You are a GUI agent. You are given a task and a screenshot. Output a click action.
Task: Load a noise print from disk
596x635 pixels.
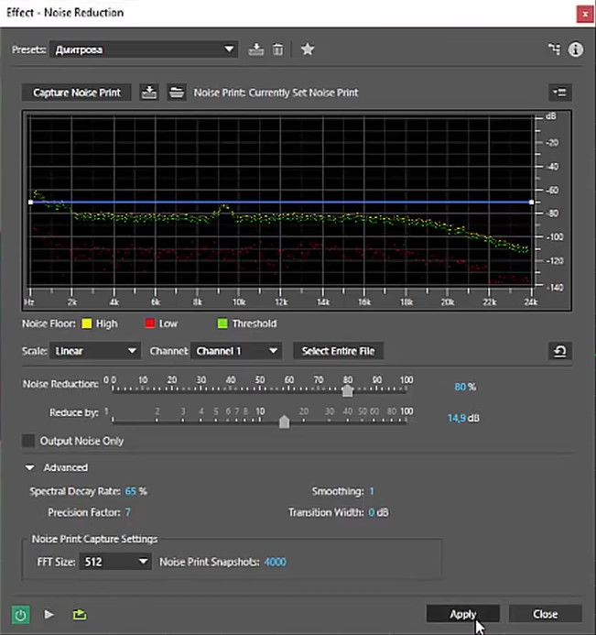[x=177, y=93]
